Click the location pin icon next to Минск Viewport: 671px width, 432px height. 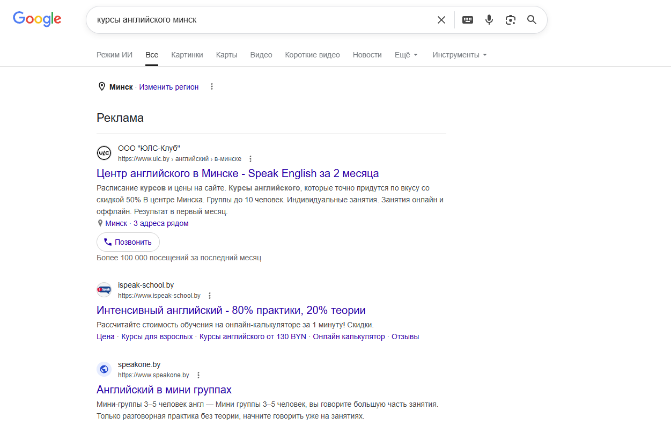point(102,87)
